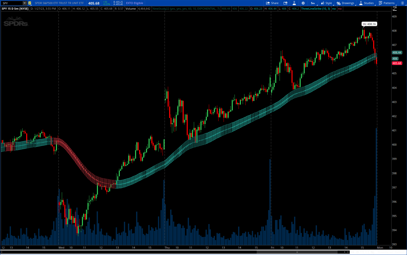Open the list menu icon at top right
The width and height of the screenshot is (407, 255).
click(x=402, y=3)
